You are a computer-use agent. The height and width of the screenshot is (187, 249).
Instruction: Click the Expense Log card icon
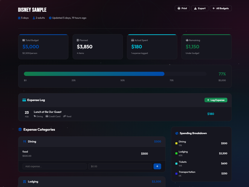click(x=24, y=100)
